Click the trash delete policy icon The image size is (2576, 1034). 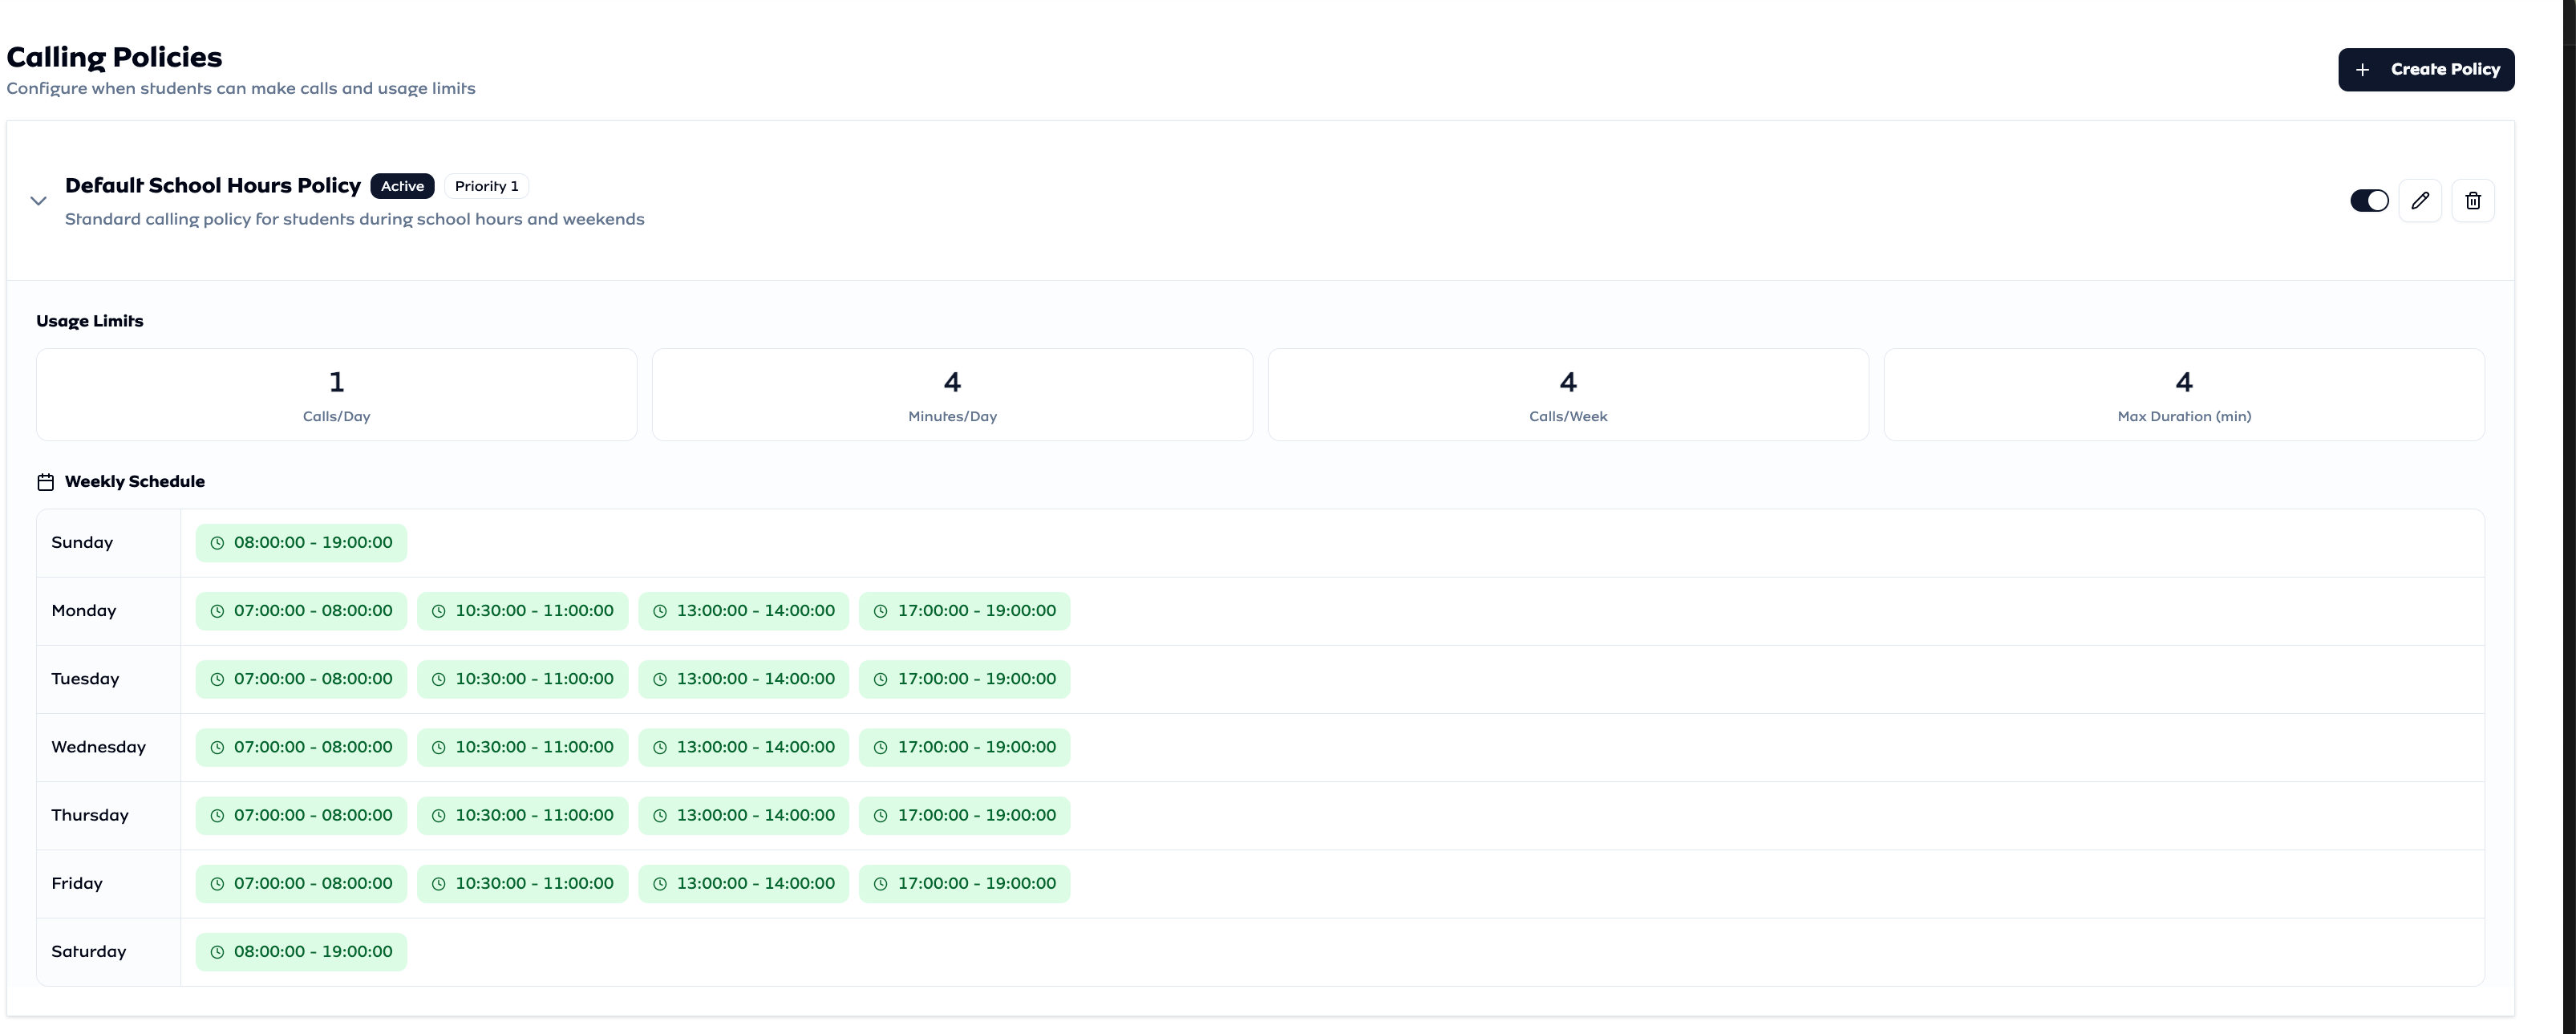pyautogui.click(x=2473, y=201)
